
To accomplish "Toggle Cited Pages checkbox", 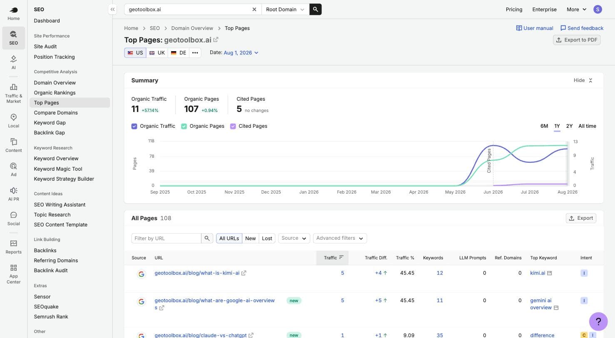I will point(233,126).
